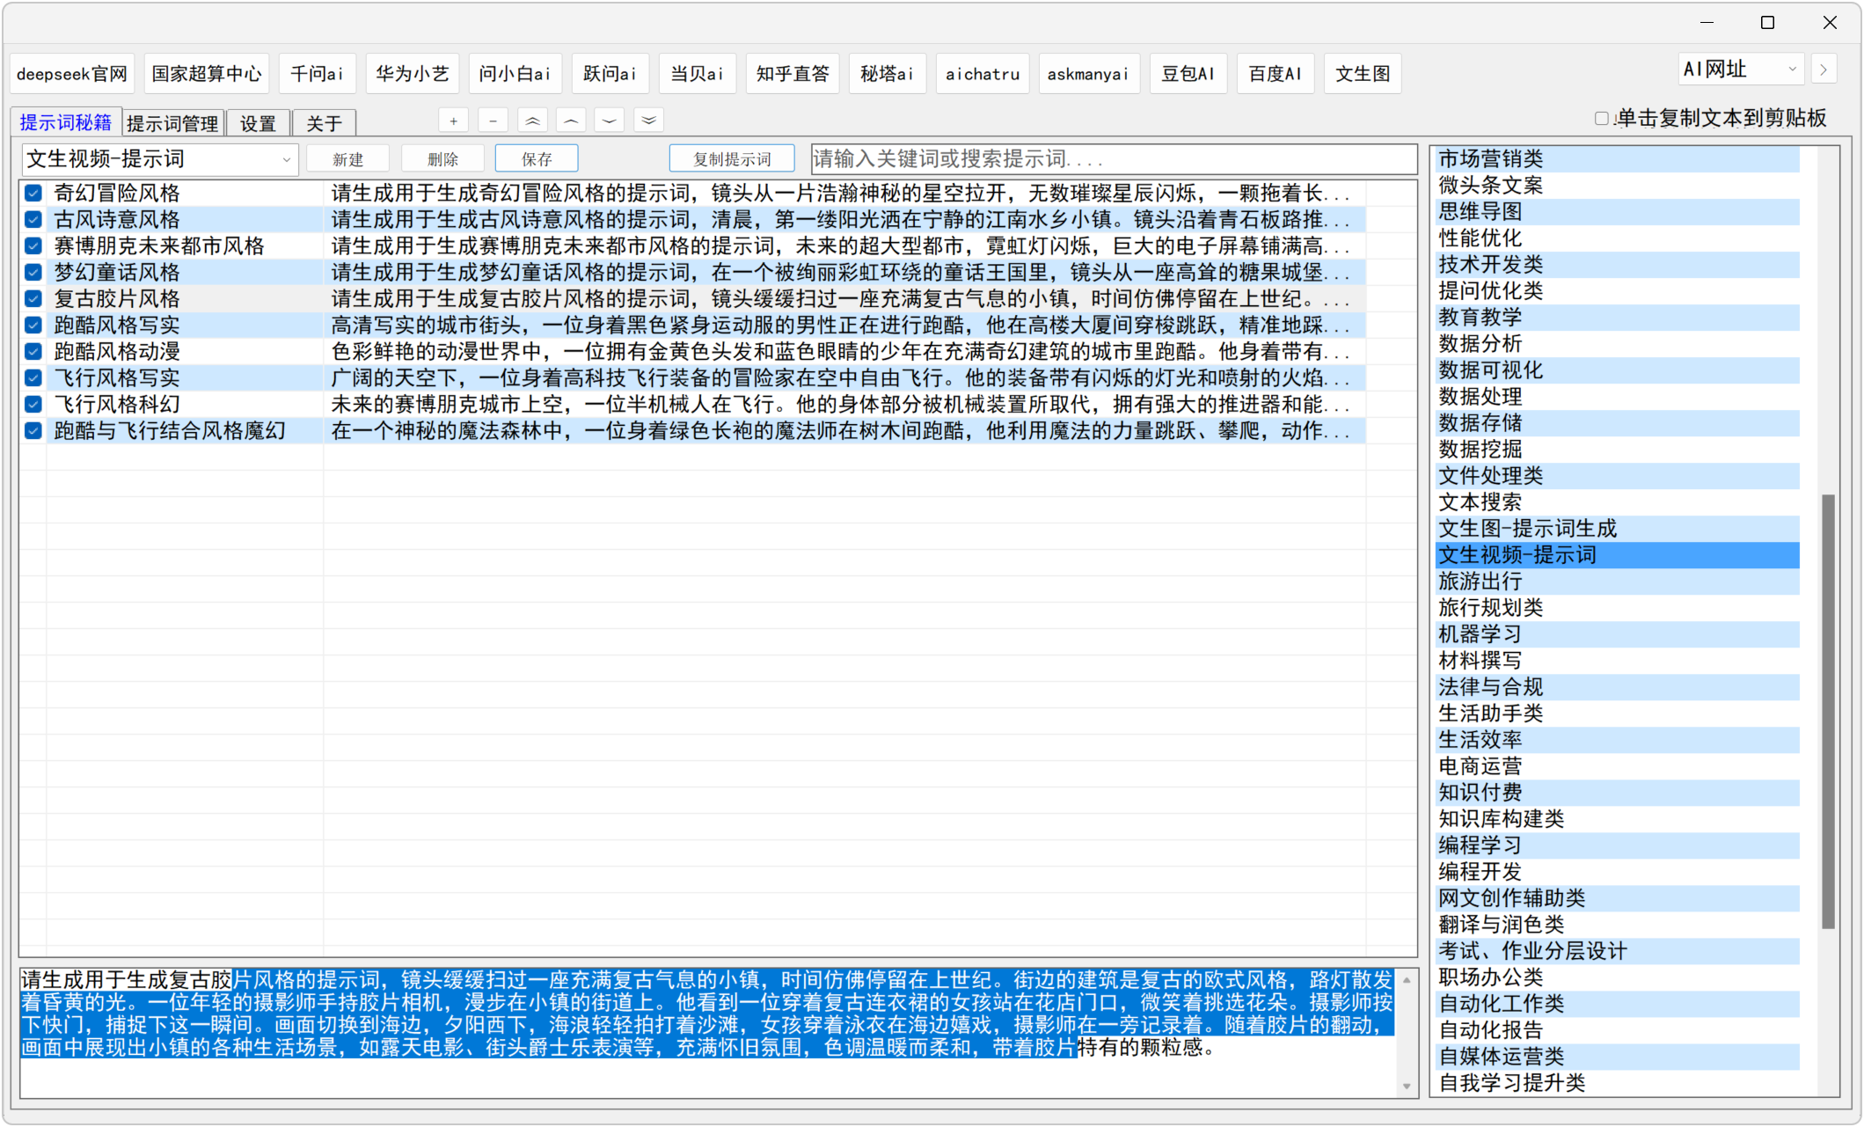This screenshot has height=1127, width=1864.
Task: Open the deepseek官网 shortcut
Action: coord(72,74)
